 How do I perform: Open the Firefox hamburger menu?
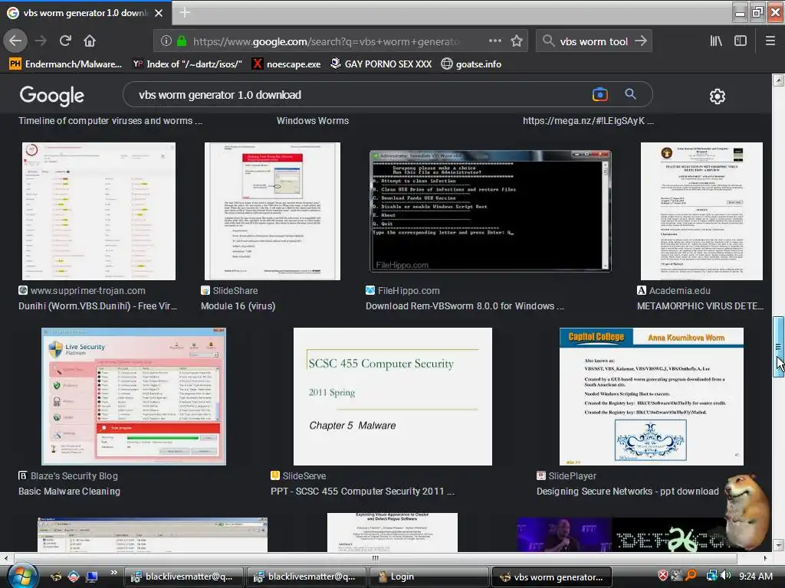click(x=770, y=41)
